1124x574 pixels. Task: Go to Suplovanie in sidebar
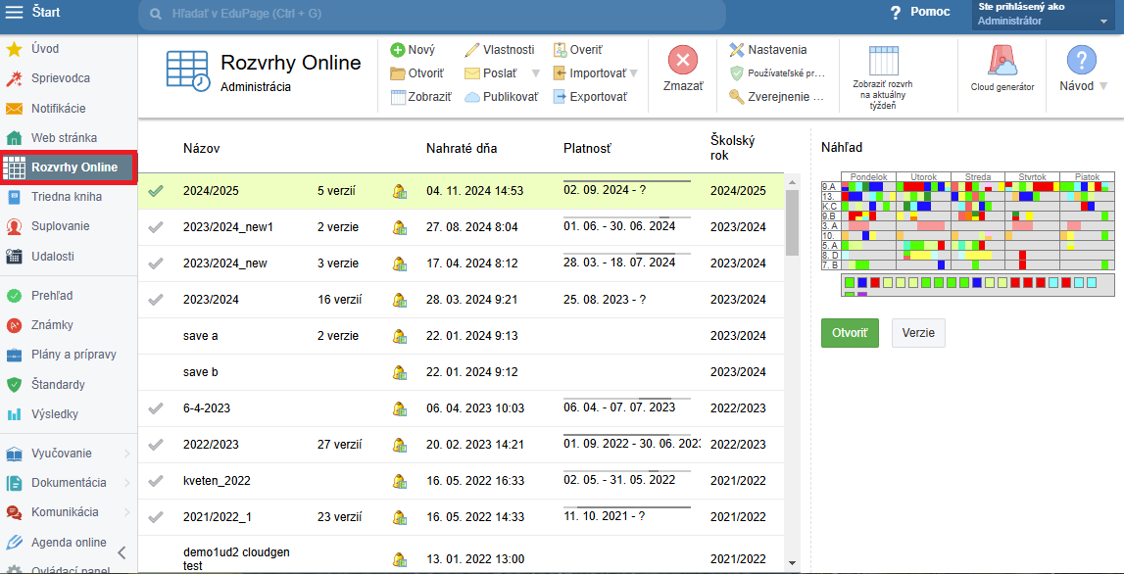pos(61,226)
